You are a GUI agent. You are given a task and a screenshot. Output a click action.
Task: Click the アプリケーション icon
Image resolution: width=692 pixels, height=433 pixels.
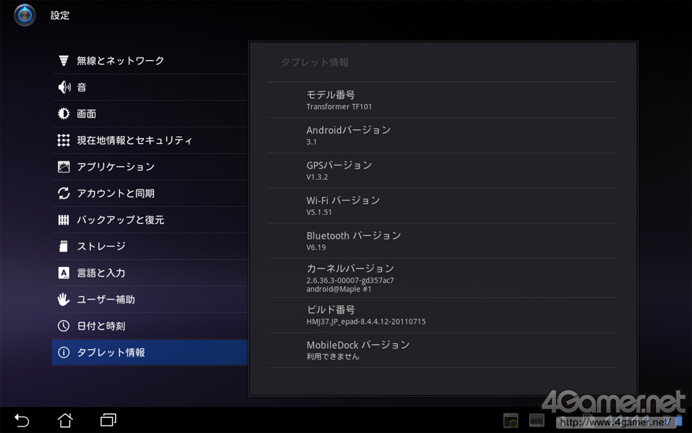[x=64, y=166]
